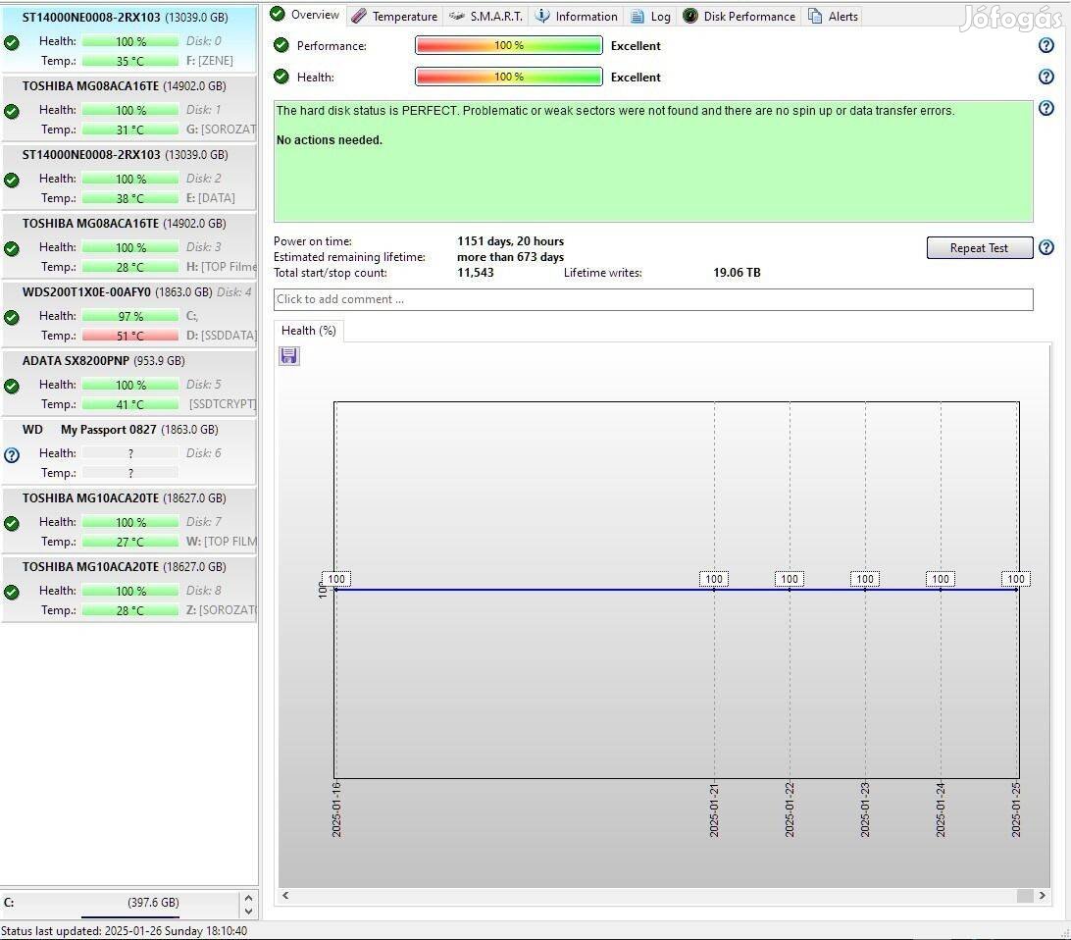Click the green check icon beside Performance
This screenshot has height=940, width=1071.
[280, 45]
